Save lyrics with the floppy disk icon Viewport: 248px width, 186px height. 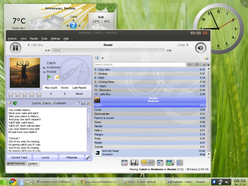pyautogui.click(x=83, y=103)
